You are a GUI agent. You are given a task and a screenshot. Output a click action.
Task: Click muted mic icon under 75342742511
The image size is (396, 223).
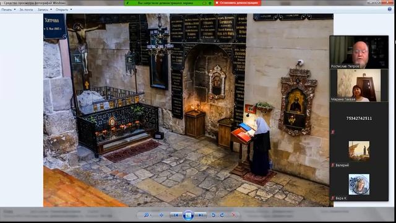point(333,132)
